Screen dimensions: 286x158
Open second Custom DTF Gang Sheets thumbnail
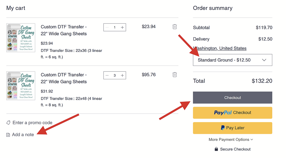21,86
